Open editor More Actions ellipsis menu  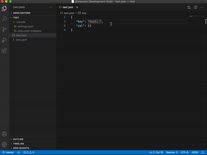[x=202, y=7]
